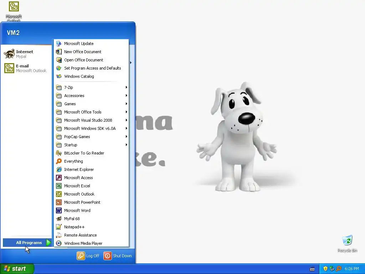Viewport: 365px width, 274px height.
Task: Open pinned E-mail Microsoft Outlook icon
Action: pos(9,68)
